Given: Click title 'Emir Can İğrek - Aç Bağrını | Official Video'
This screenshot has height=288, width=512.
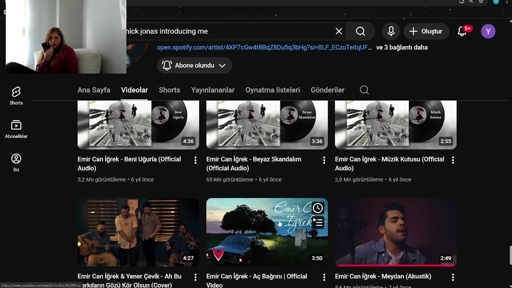Looking at the screenshot, I should tap(256, 280).
